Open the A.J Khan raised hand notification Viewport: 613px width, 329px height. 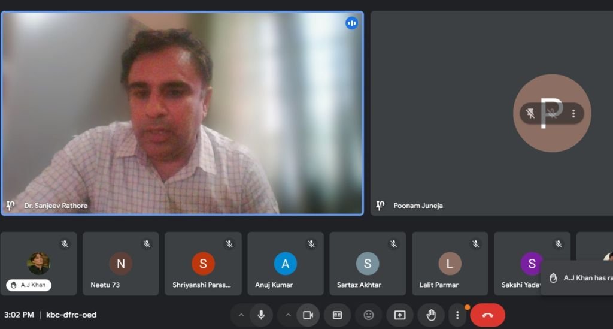coord(578,278)
